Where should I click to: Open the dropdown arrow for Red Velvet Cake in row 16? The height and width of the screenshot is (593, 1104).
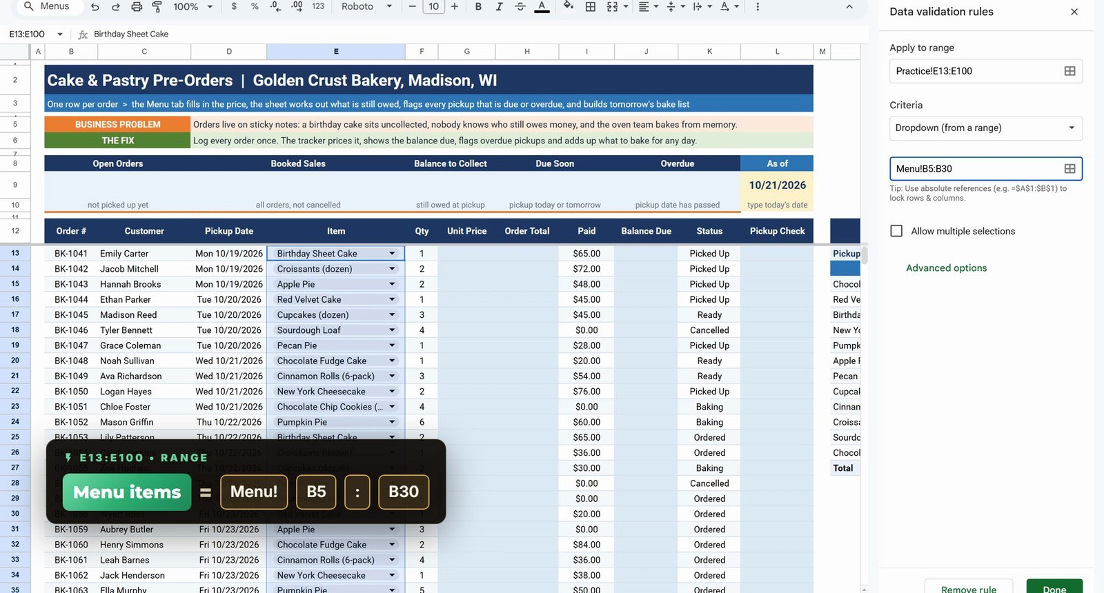tap(392, 299)
